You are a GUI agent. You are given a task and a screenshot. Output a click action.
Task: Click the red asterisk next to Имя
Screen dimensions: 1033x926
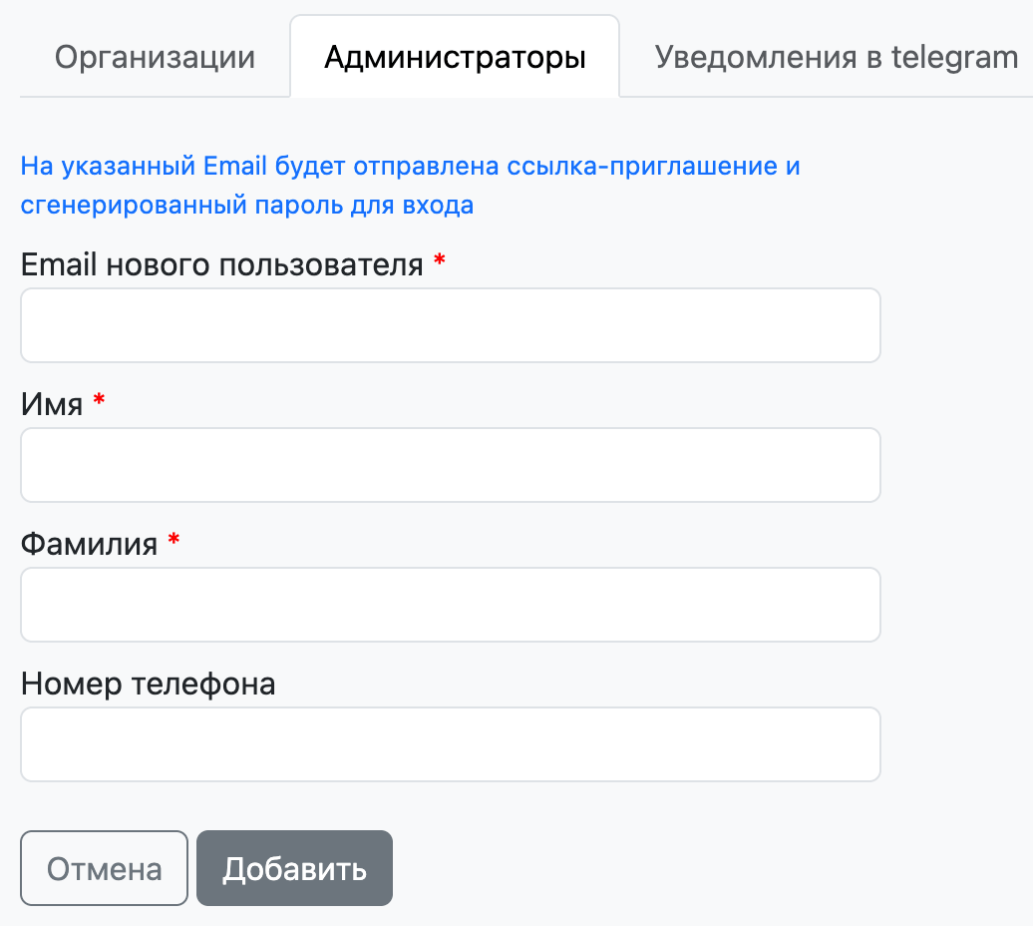[x=99, y=401]
